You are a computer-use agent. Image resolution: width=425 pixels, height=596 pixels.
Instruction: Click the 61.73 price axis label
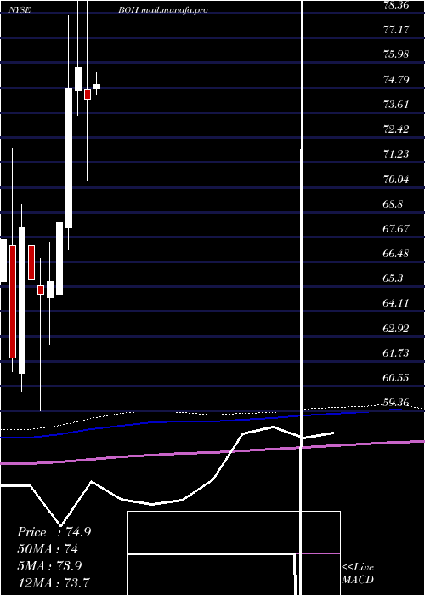(396, 352)
